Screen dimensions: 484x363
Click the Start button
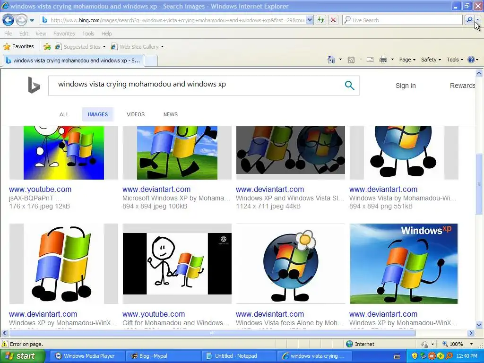(x=22, y=356)
